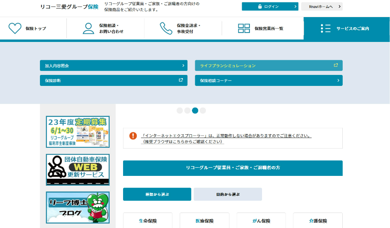Open the 団体自動車保険 WEB更新サービス banner
This screenshot has width=390, height=228.
pos(77,170)
